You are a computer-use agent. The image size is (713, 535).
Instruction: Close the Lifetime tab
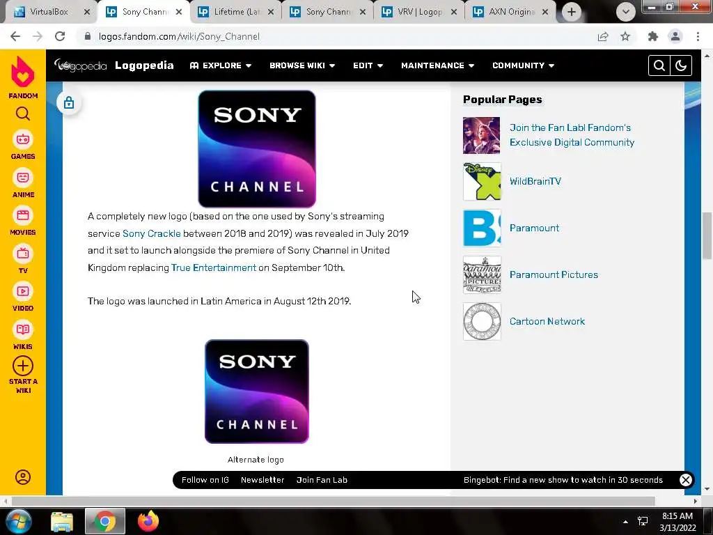click(x=271, y=13)
